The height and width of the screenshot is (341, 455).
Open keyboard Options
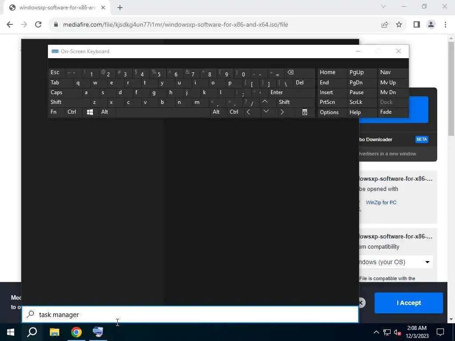click(332, 112)
